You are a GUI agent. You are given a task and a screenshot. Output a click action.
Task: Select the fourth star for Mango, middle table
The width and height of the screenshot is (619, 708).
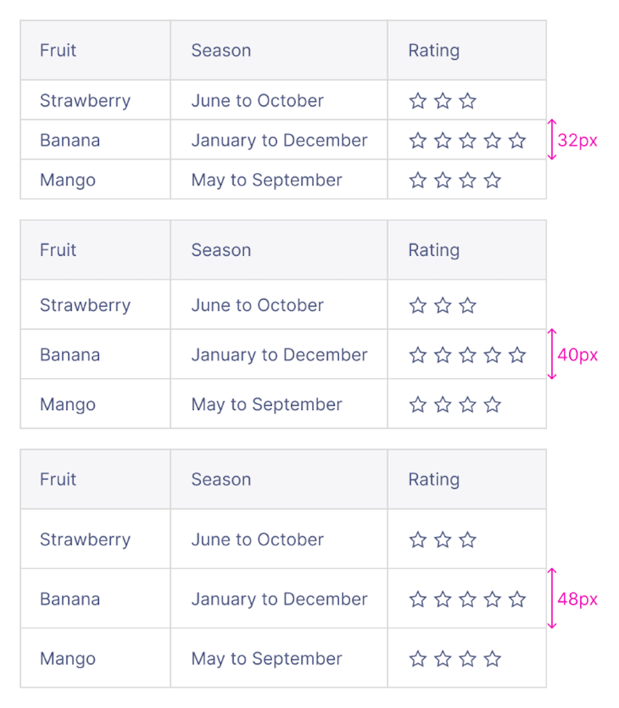click(x=492, y=404)
